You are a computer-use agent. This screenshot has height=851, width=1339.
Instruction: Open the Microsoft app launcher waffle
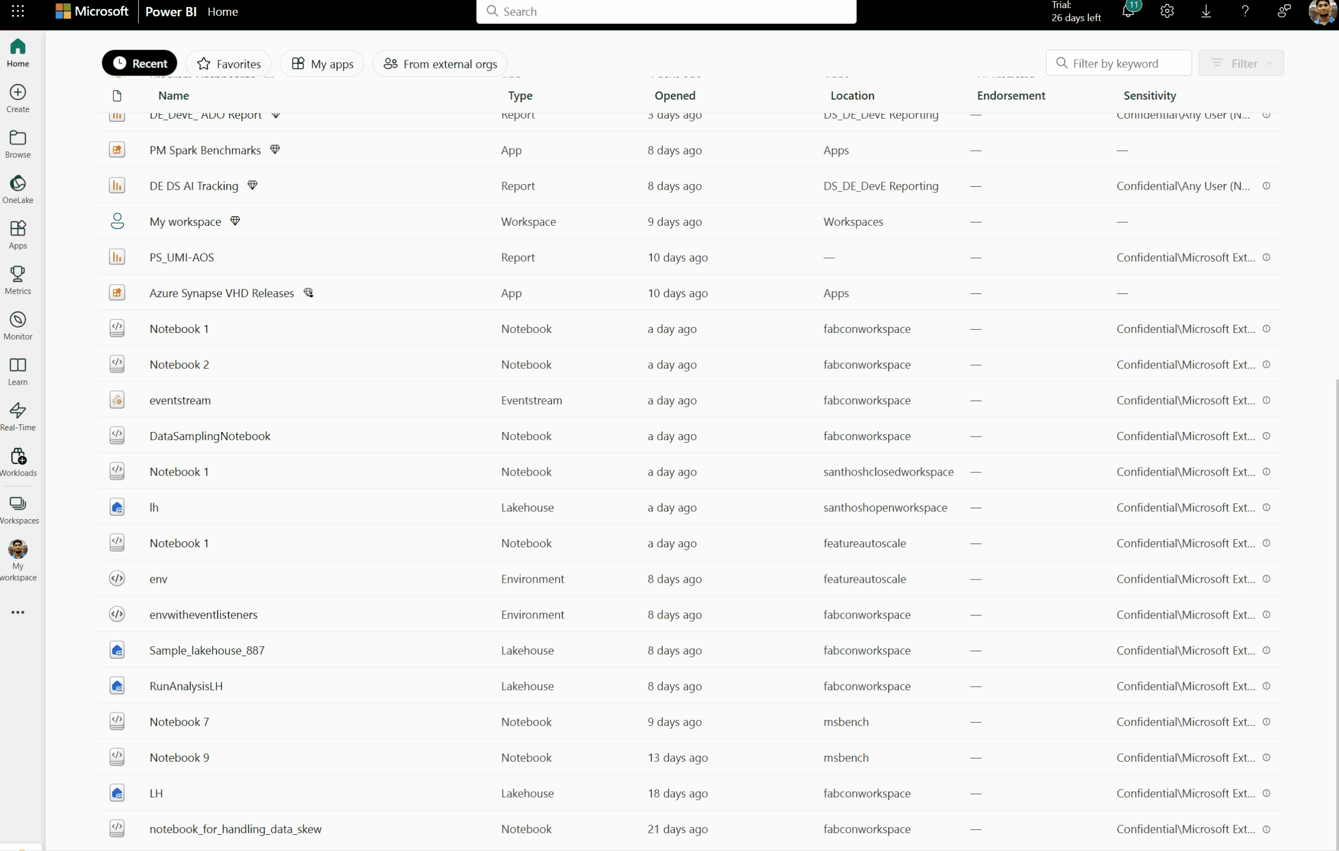[18, 11]
